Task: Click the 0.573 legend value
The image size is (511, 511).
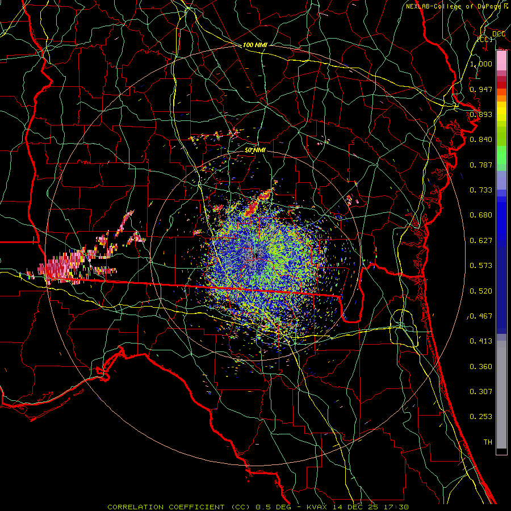Action: point(481,266)
